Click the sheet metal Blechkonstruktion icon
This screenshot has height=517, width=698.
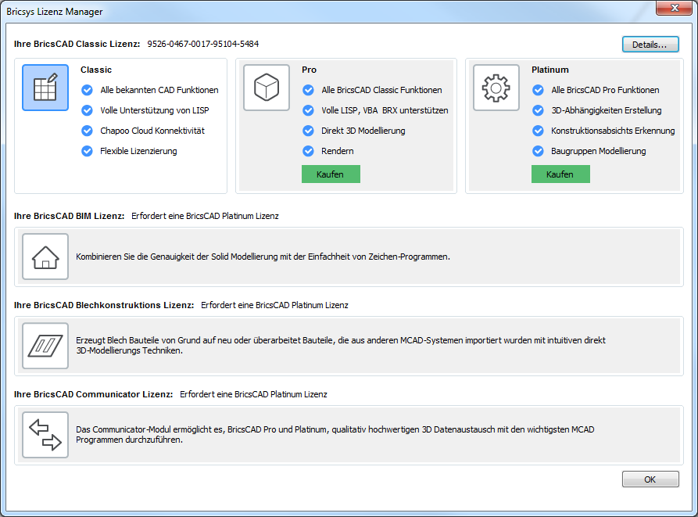[45, 346]
